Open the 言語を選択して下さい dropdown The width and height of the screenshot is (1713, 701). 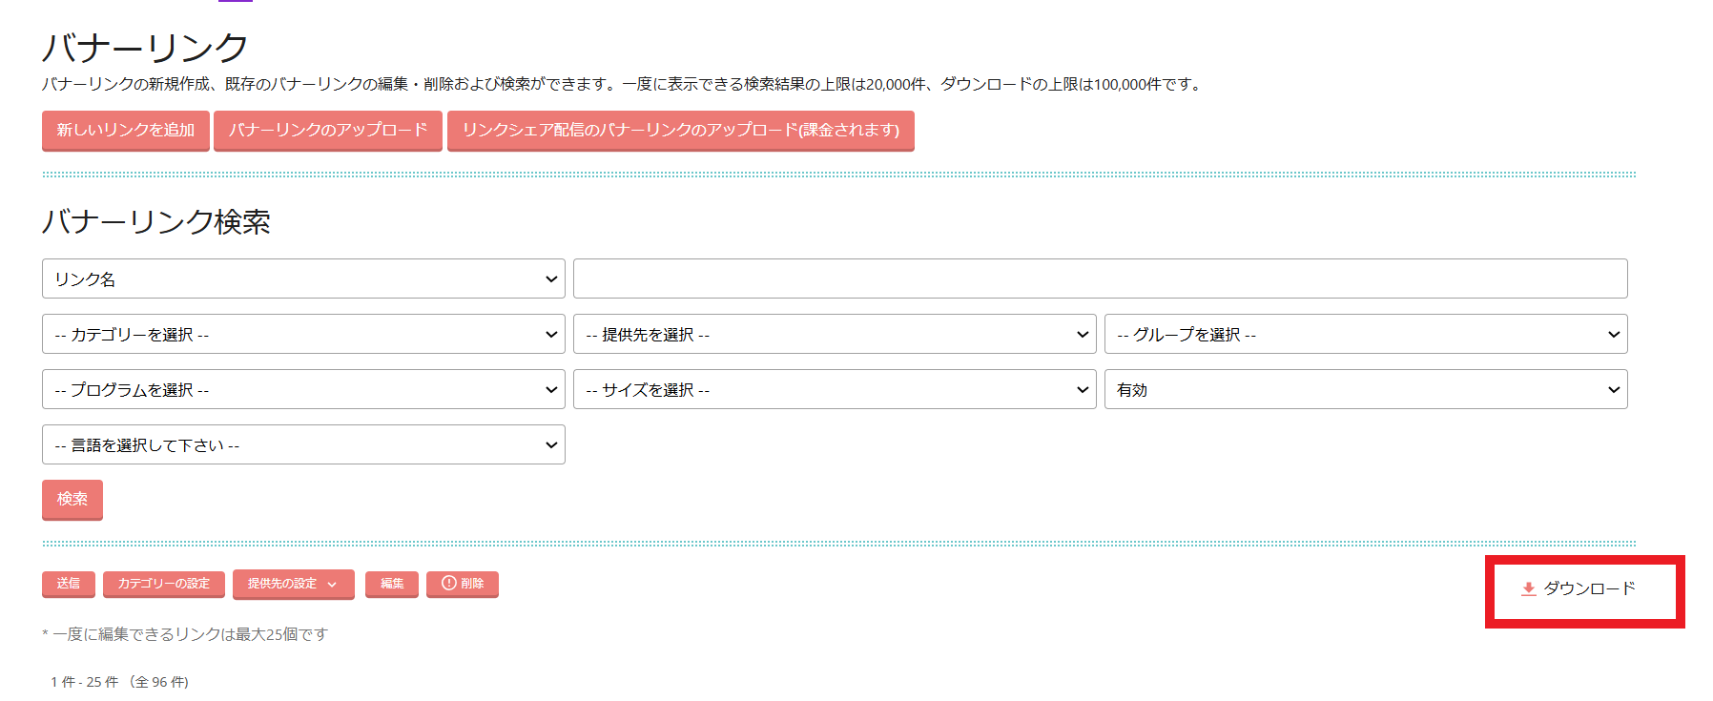[303, 444]
